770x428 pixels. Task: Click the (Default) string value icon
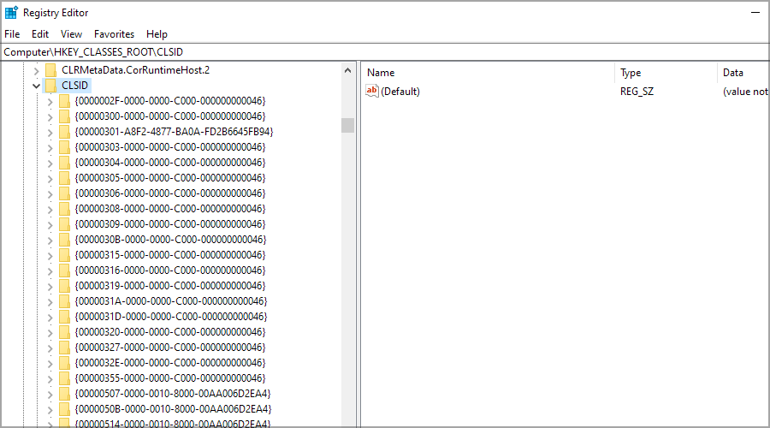click(372, 91)
